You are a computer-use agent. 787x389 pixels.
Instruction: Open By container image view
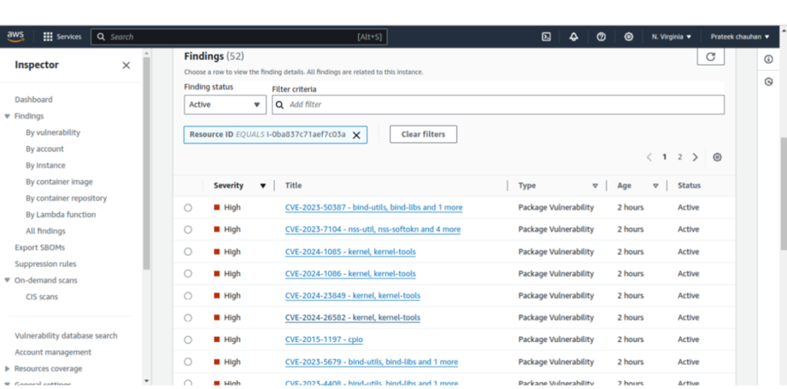[59, 182]
